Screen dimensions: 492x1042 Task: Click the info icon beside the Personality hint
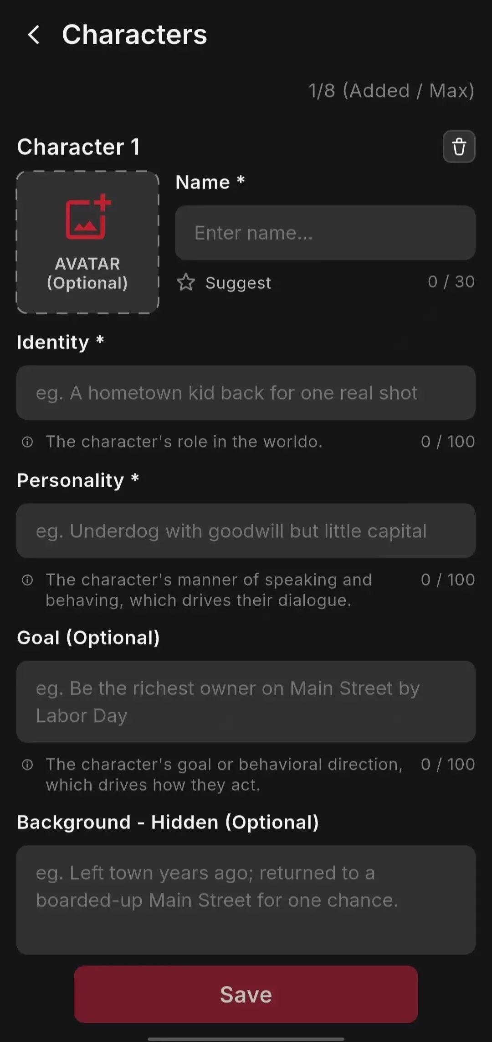pyautogui.click(x=27, y=580)
